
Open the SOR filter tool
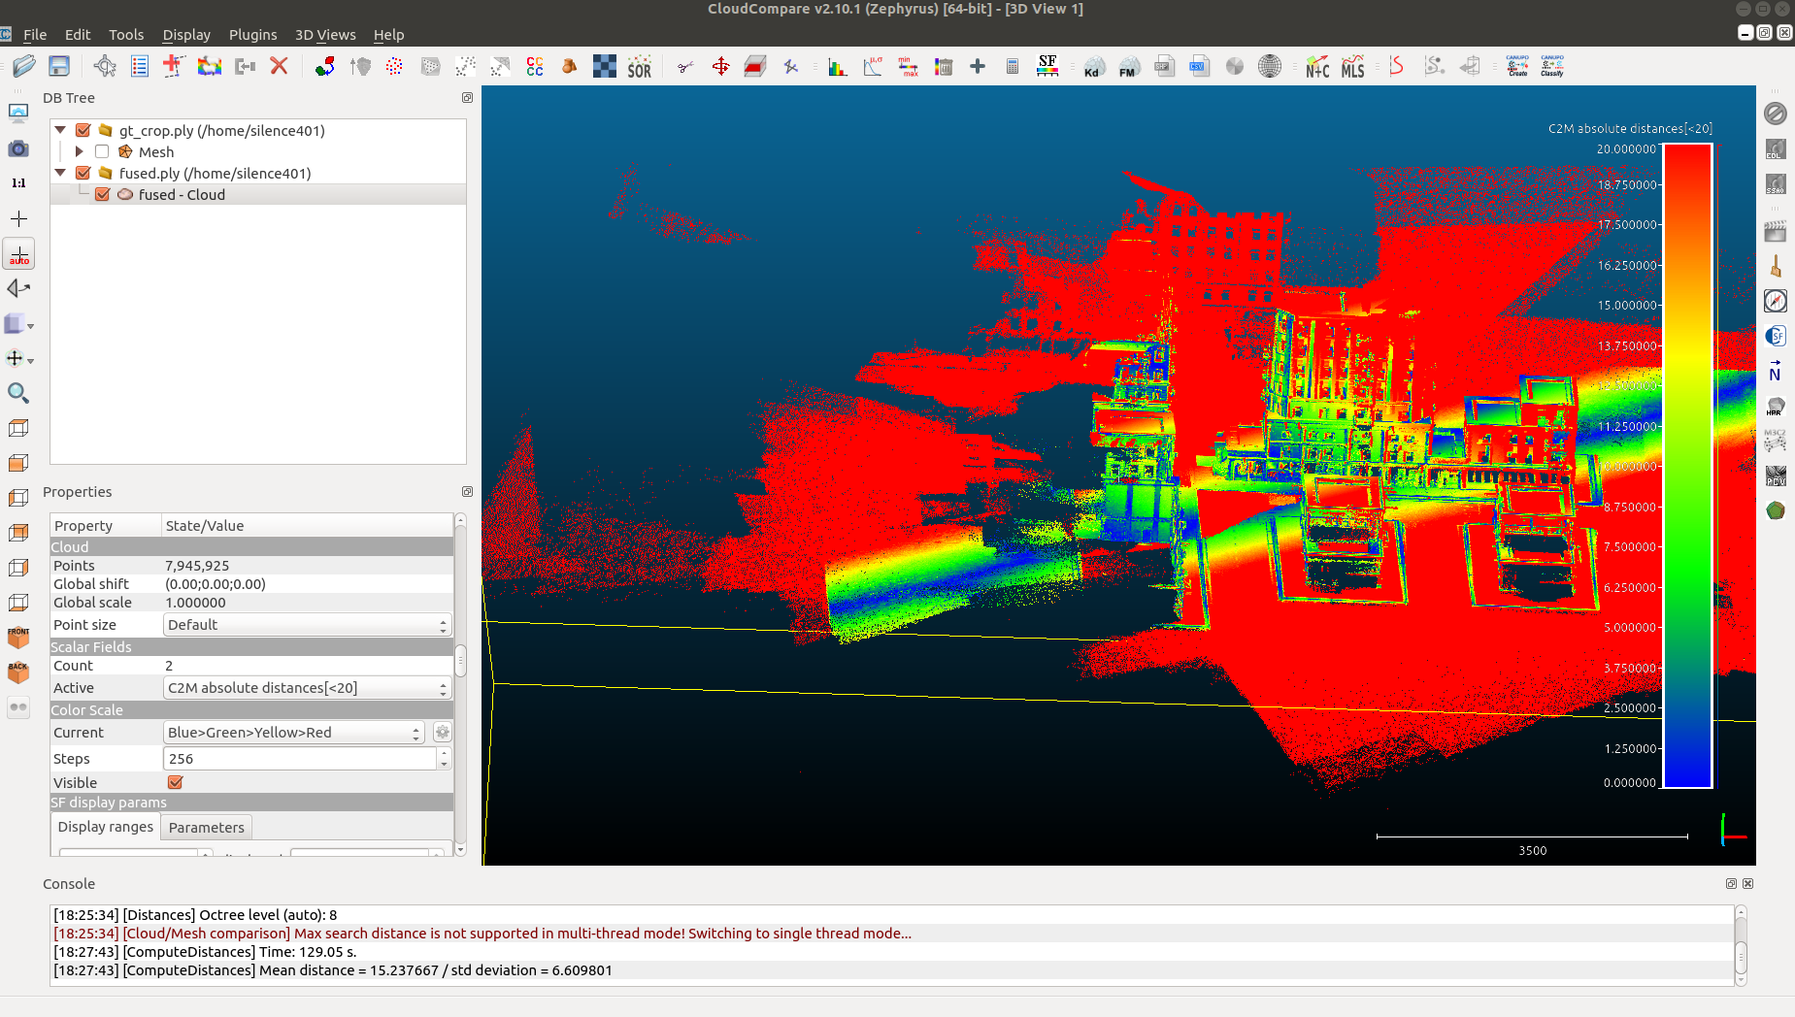639,67
